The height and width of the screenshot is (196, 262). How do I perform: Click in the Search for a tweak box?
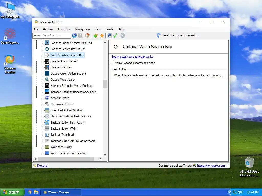(52, 35)
